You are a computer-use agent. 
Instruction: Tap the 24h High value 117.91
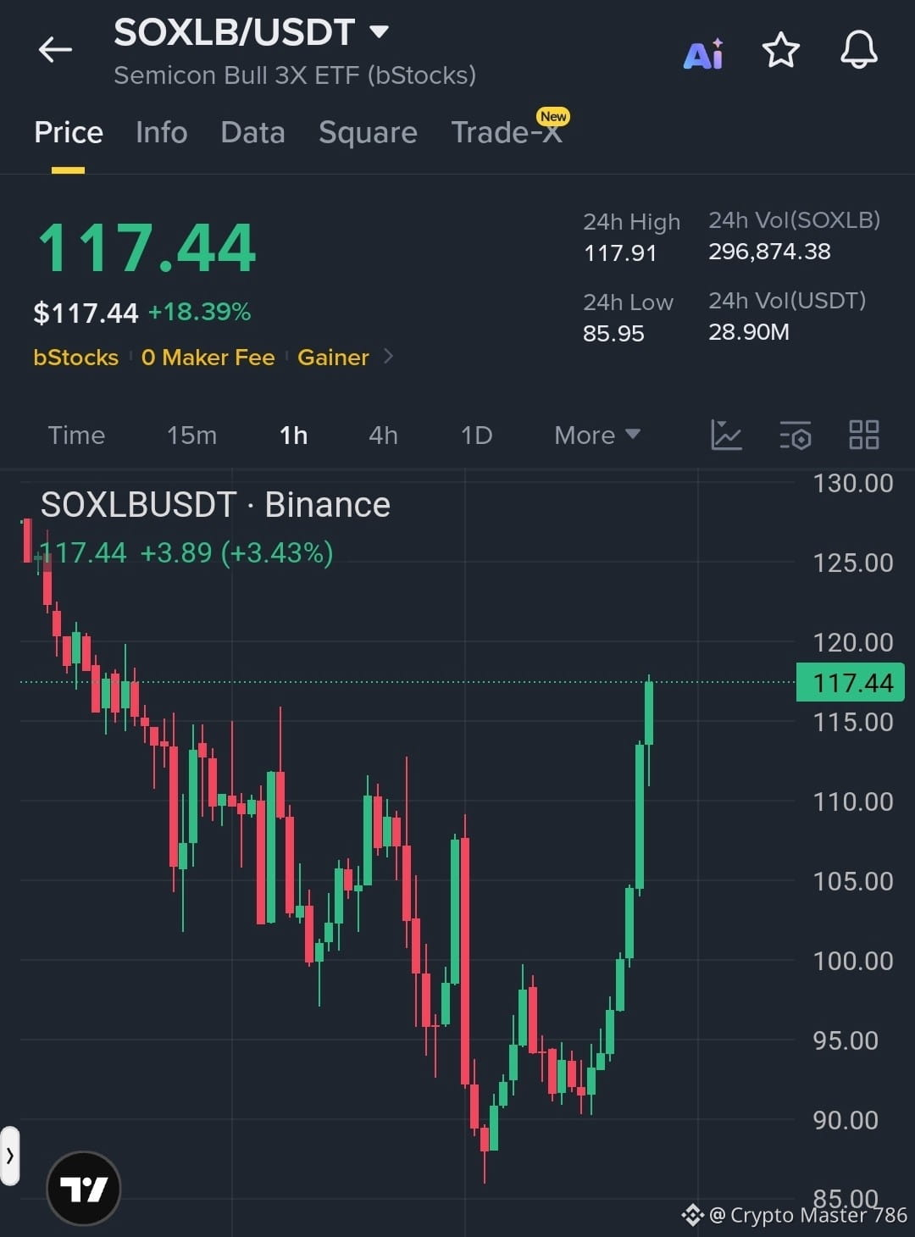point(620,252)
